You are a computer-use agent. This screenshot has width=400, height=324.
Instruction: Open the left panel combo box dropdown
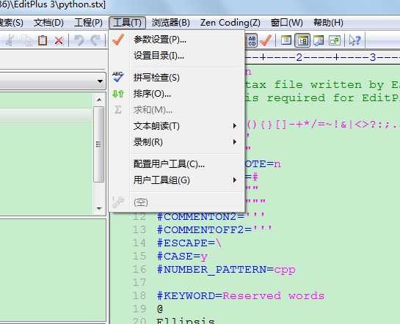click(100, 81)
